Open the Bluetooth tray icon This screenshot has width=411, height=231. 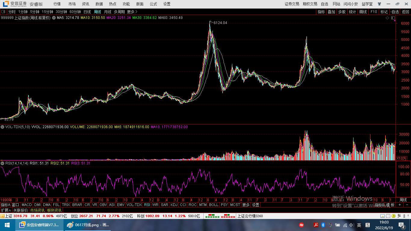(x=323, y=225)
